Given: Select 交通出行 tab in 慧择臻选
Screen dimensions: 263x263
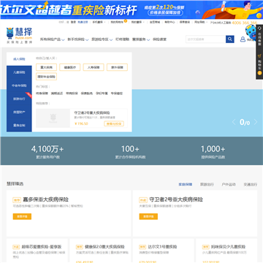Looking at the screenshot, I should pyautogui.click(x=250, y=184).
